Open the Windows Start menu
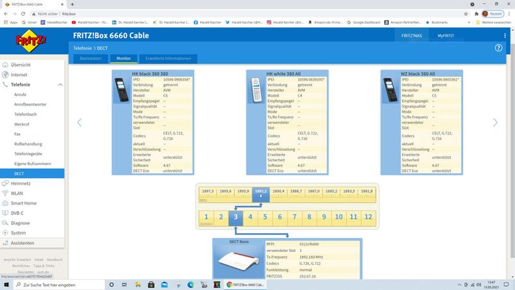This screenshot has width=515, height=290. pyautogui.click(x=6, y=285)
